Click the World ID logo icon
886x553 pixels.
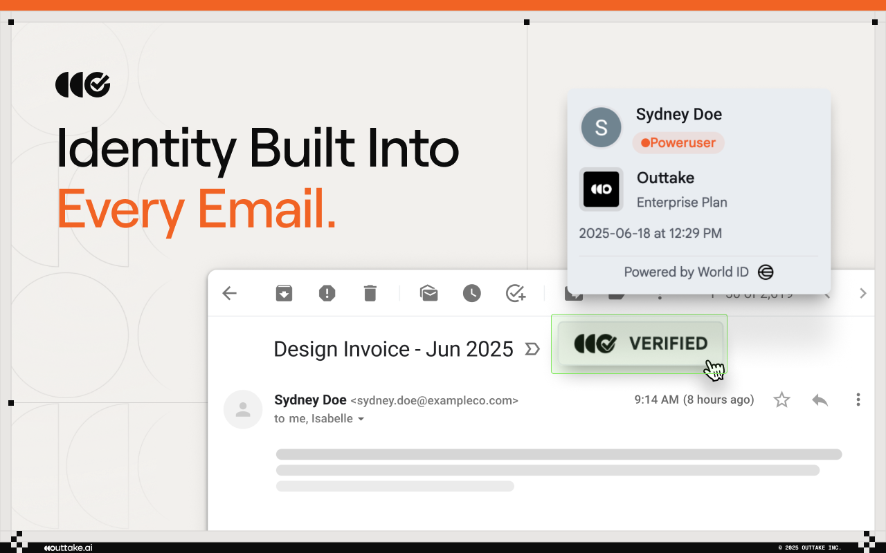click(x=766, y=272)
